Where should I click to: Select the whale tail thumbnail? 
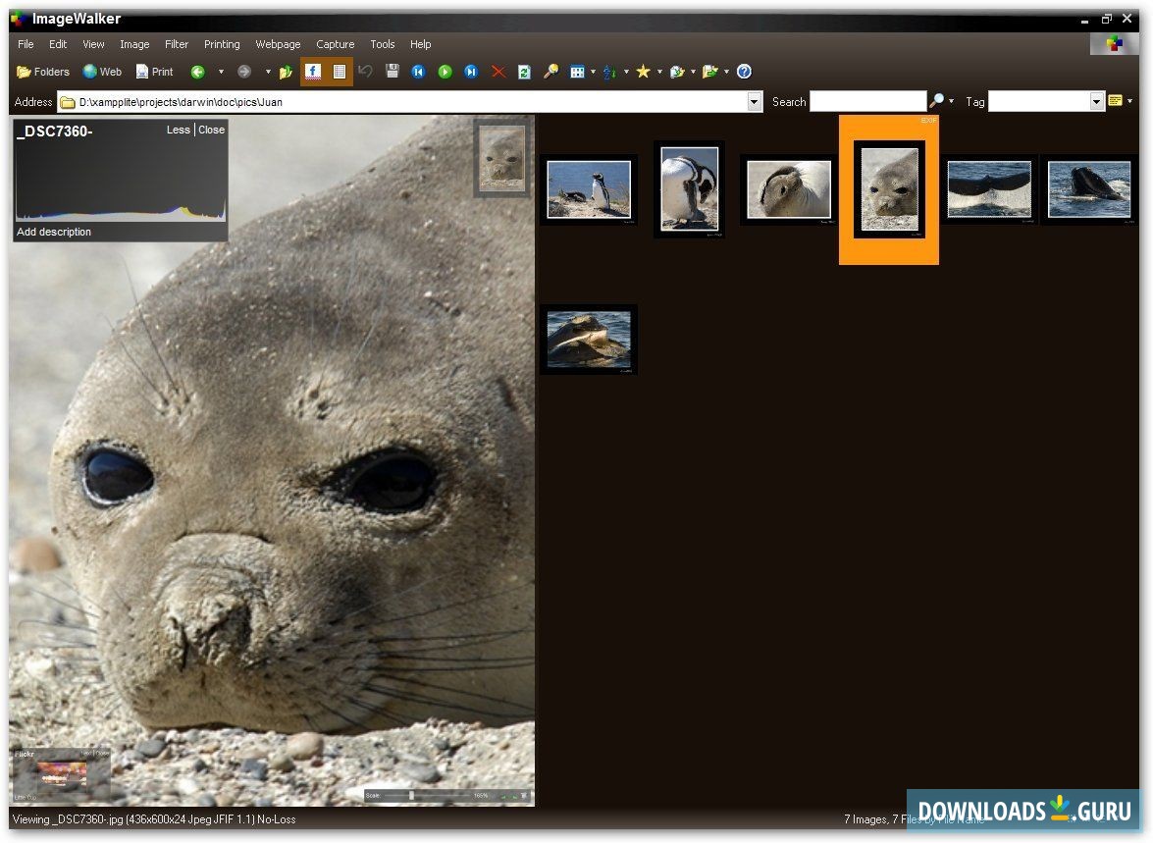point(989,188)
